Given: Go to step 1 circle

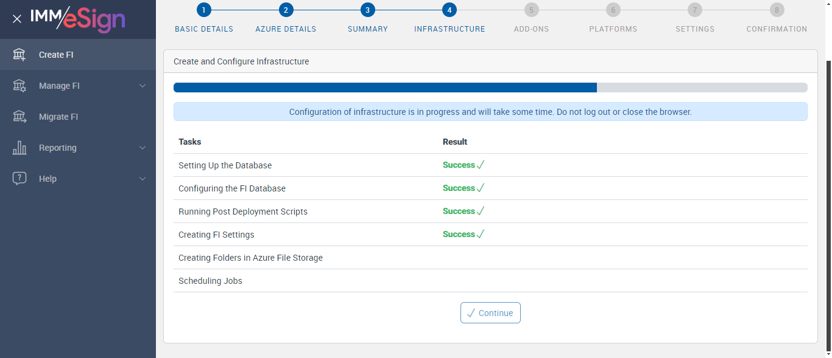Looking at the screenshot, I should pyautogui.click(x=204, y=10).
